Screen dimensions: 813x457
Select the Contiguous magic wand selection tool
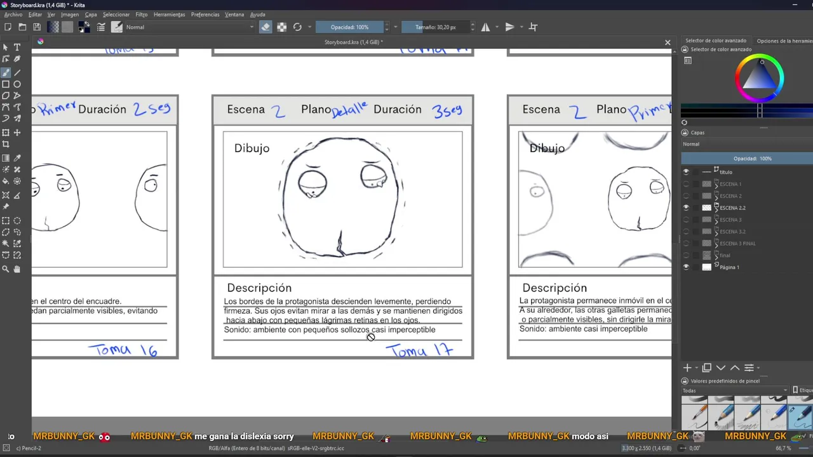(6, 244)
